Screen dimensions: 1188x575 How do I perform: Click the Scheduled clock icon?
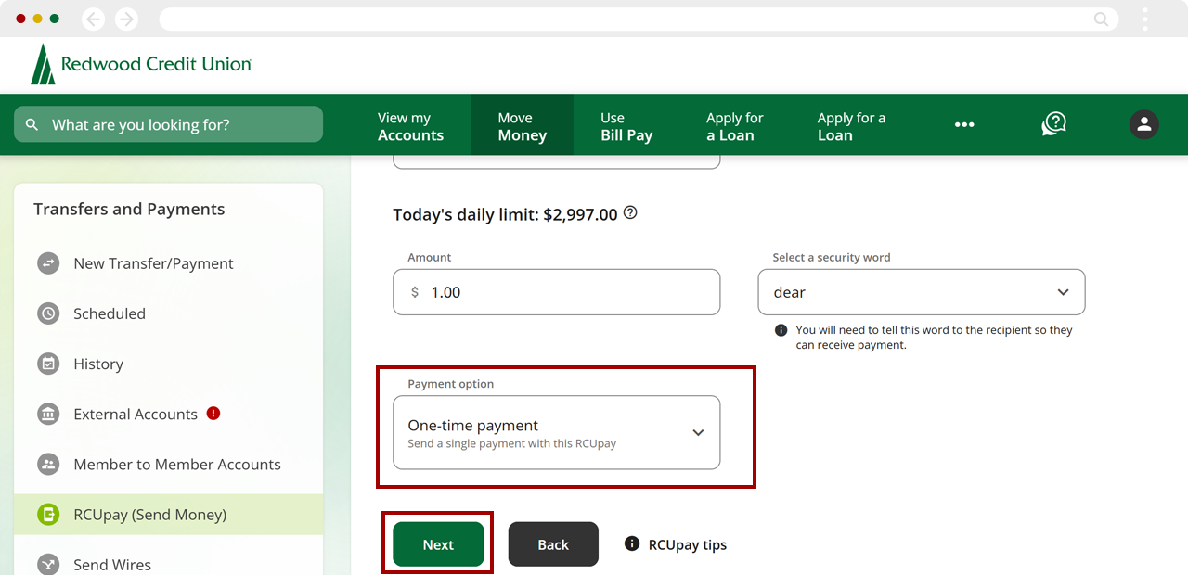coord(48,313)
